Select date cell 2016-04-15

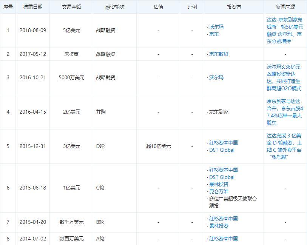[x=33, y=112]
